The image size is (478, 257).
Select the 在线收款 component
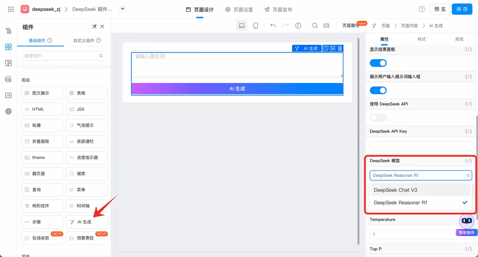coord(42,238)
